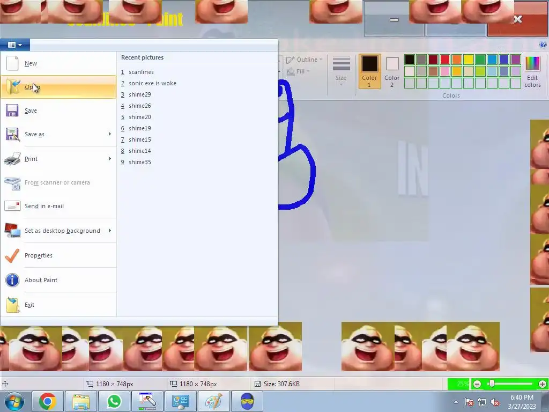Screen dimensions: 549x412
Task: Click the Exit folder icon
Action: click(13, 305)
